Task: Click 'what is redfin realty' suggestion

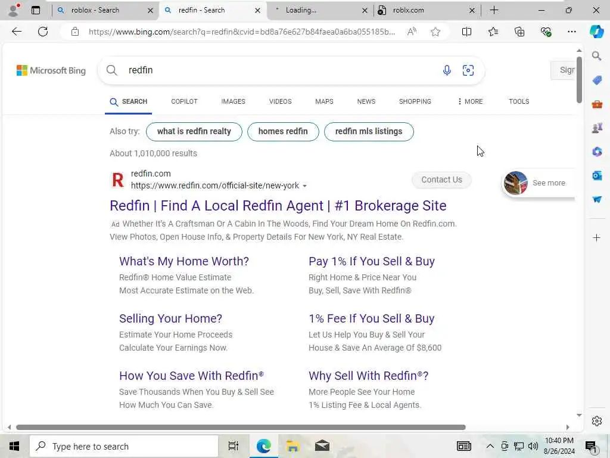Action: point(194,132)
